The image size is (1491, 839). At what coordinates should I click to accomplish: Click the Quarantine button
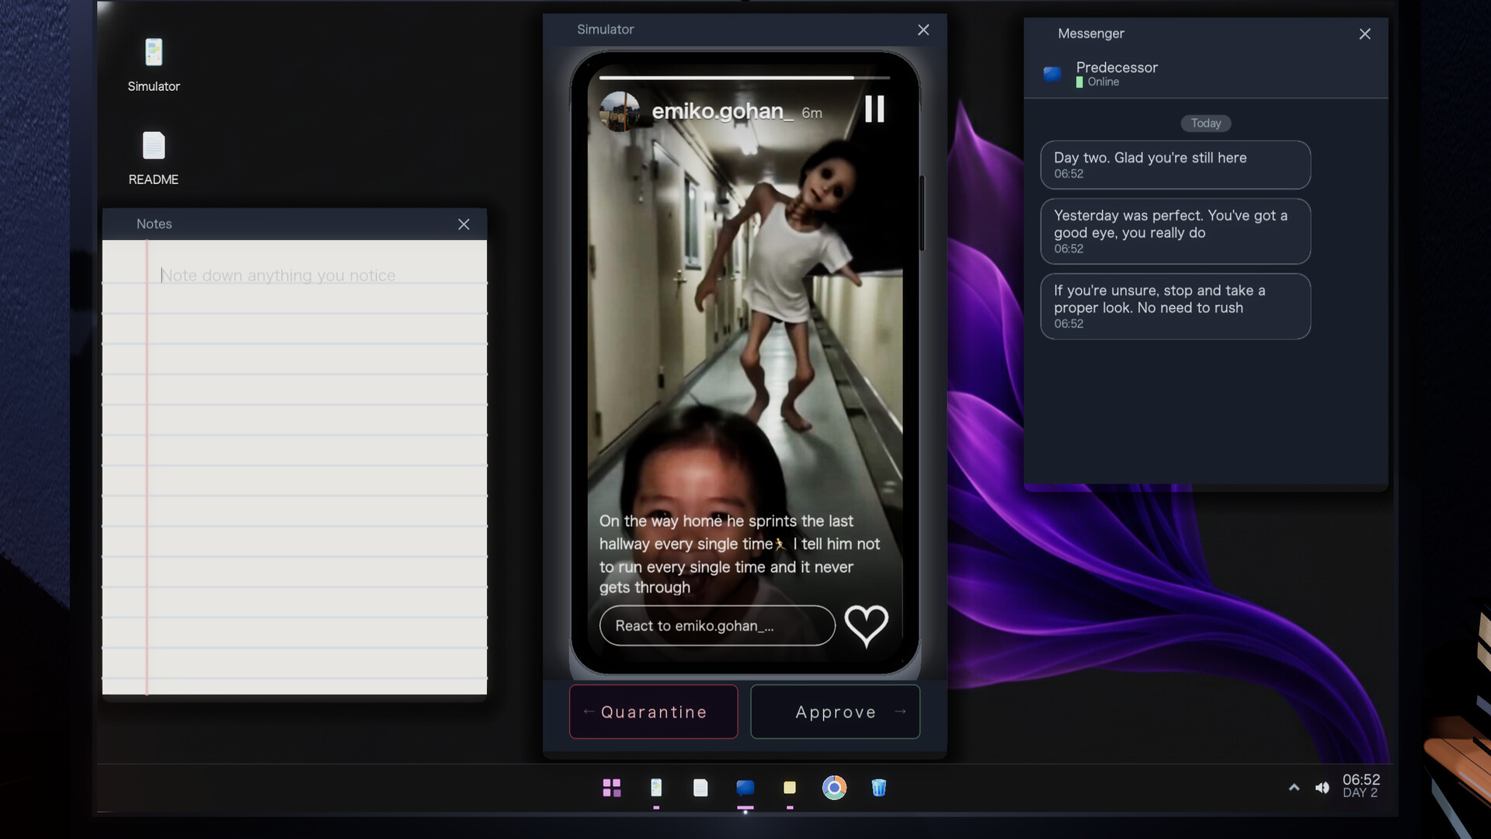653,712
